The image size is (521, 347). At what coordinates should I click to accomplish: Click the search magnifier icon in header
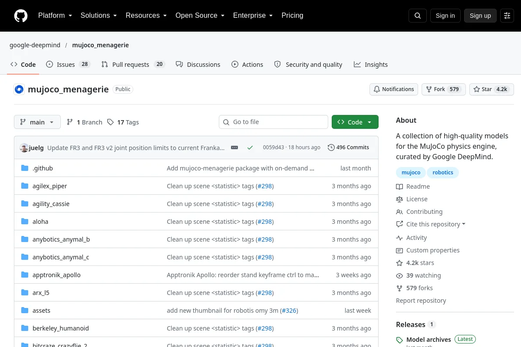click(418, 16)
